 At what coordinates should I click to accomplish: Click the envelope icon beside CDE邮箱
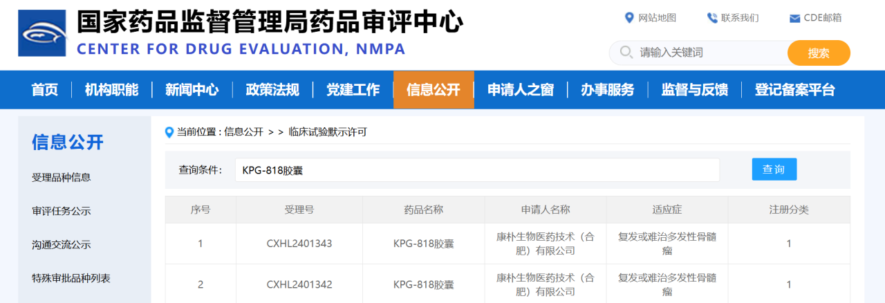click(794, 19)
